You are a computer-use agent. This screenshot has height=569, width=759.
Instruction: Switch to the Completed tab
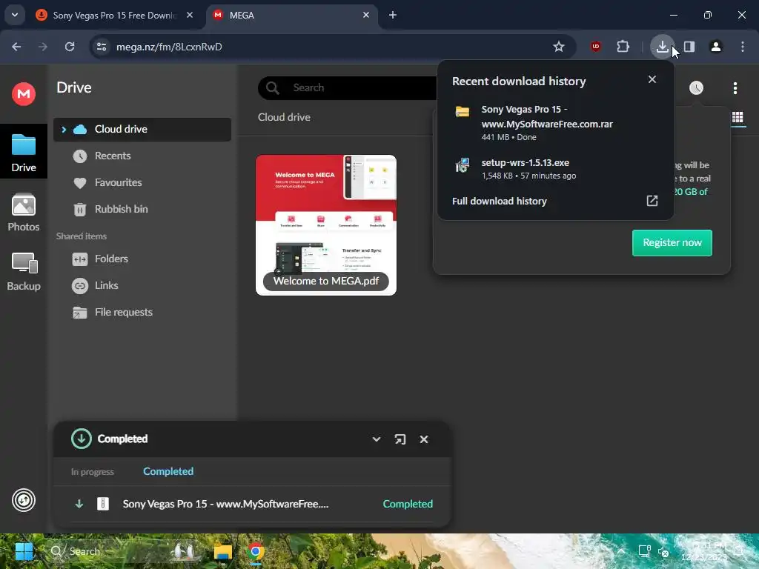(x=168, y=471)
